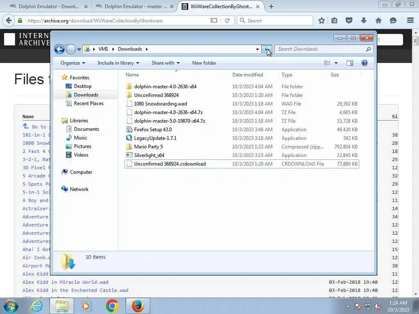Toggle Firefox reader view icon
This screenshot has width=419, height=314.
point(214,20)
